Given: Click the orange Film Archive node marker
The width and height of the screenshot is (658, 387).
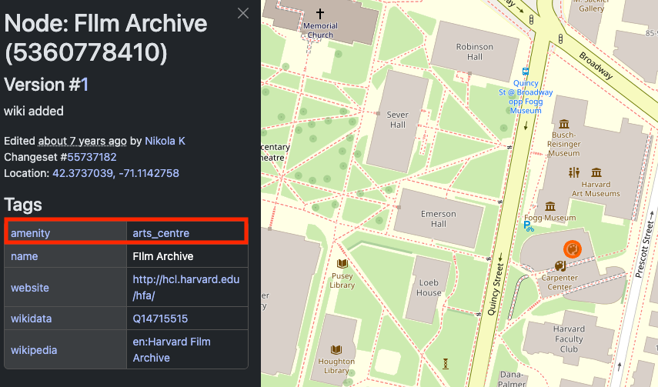Looking at the screenshot, I should [573, 249].
